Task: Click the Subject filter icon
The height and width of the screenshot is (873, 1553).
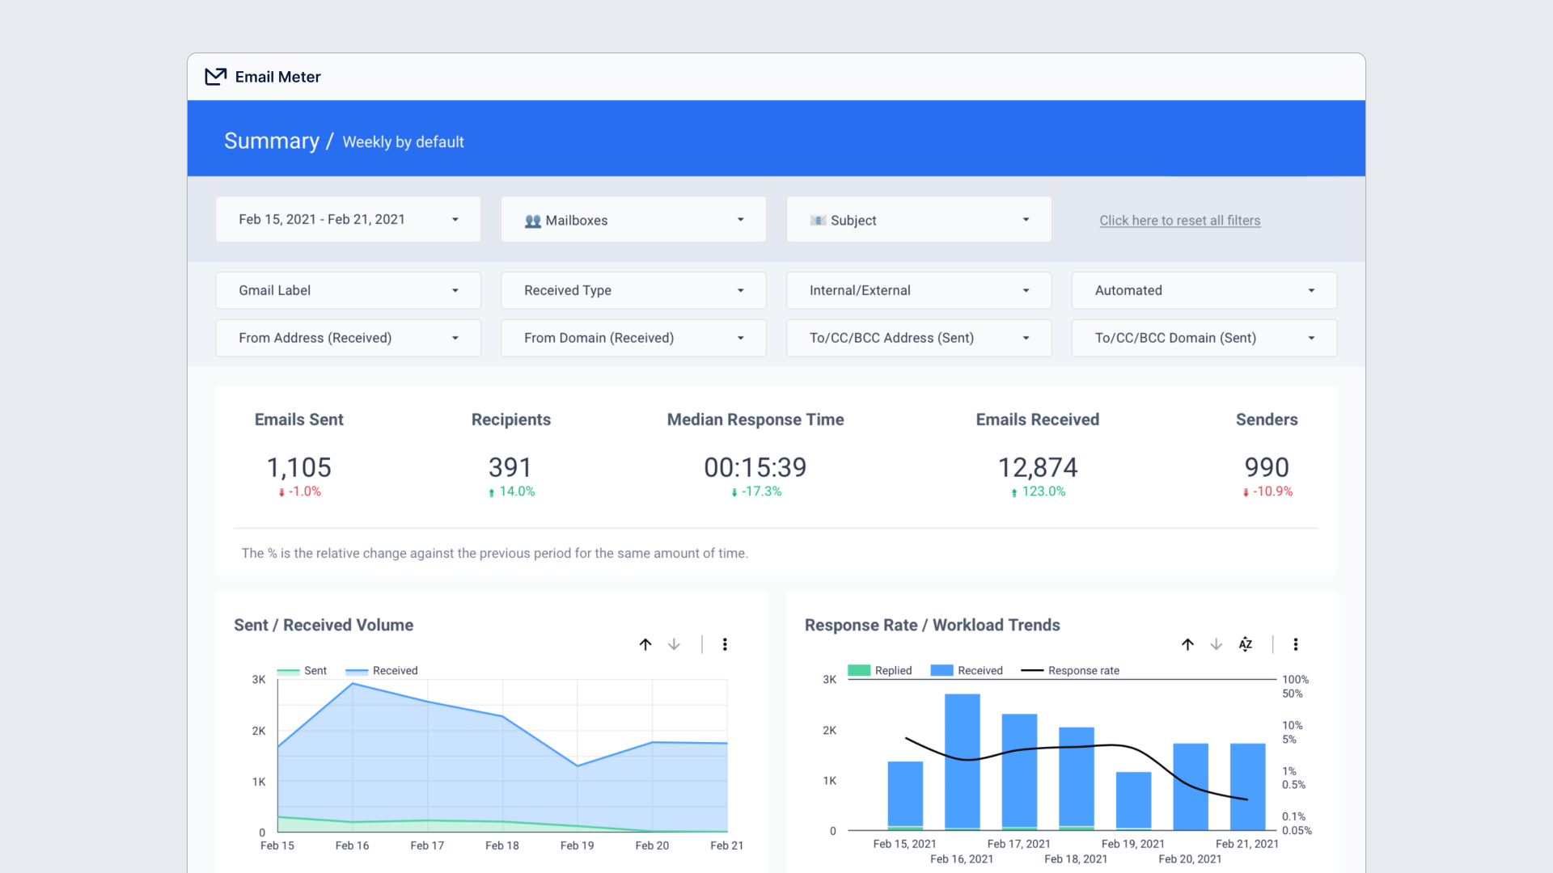Action: [819, 220]
